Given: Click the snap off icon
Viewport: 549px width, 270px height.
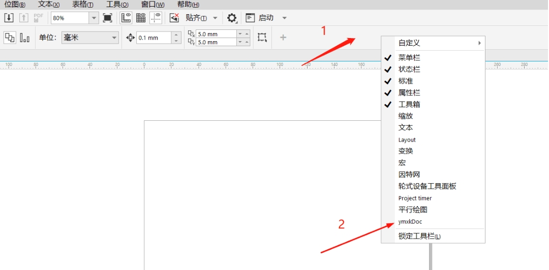Looking at the screenshot, I should coord(174,18).
